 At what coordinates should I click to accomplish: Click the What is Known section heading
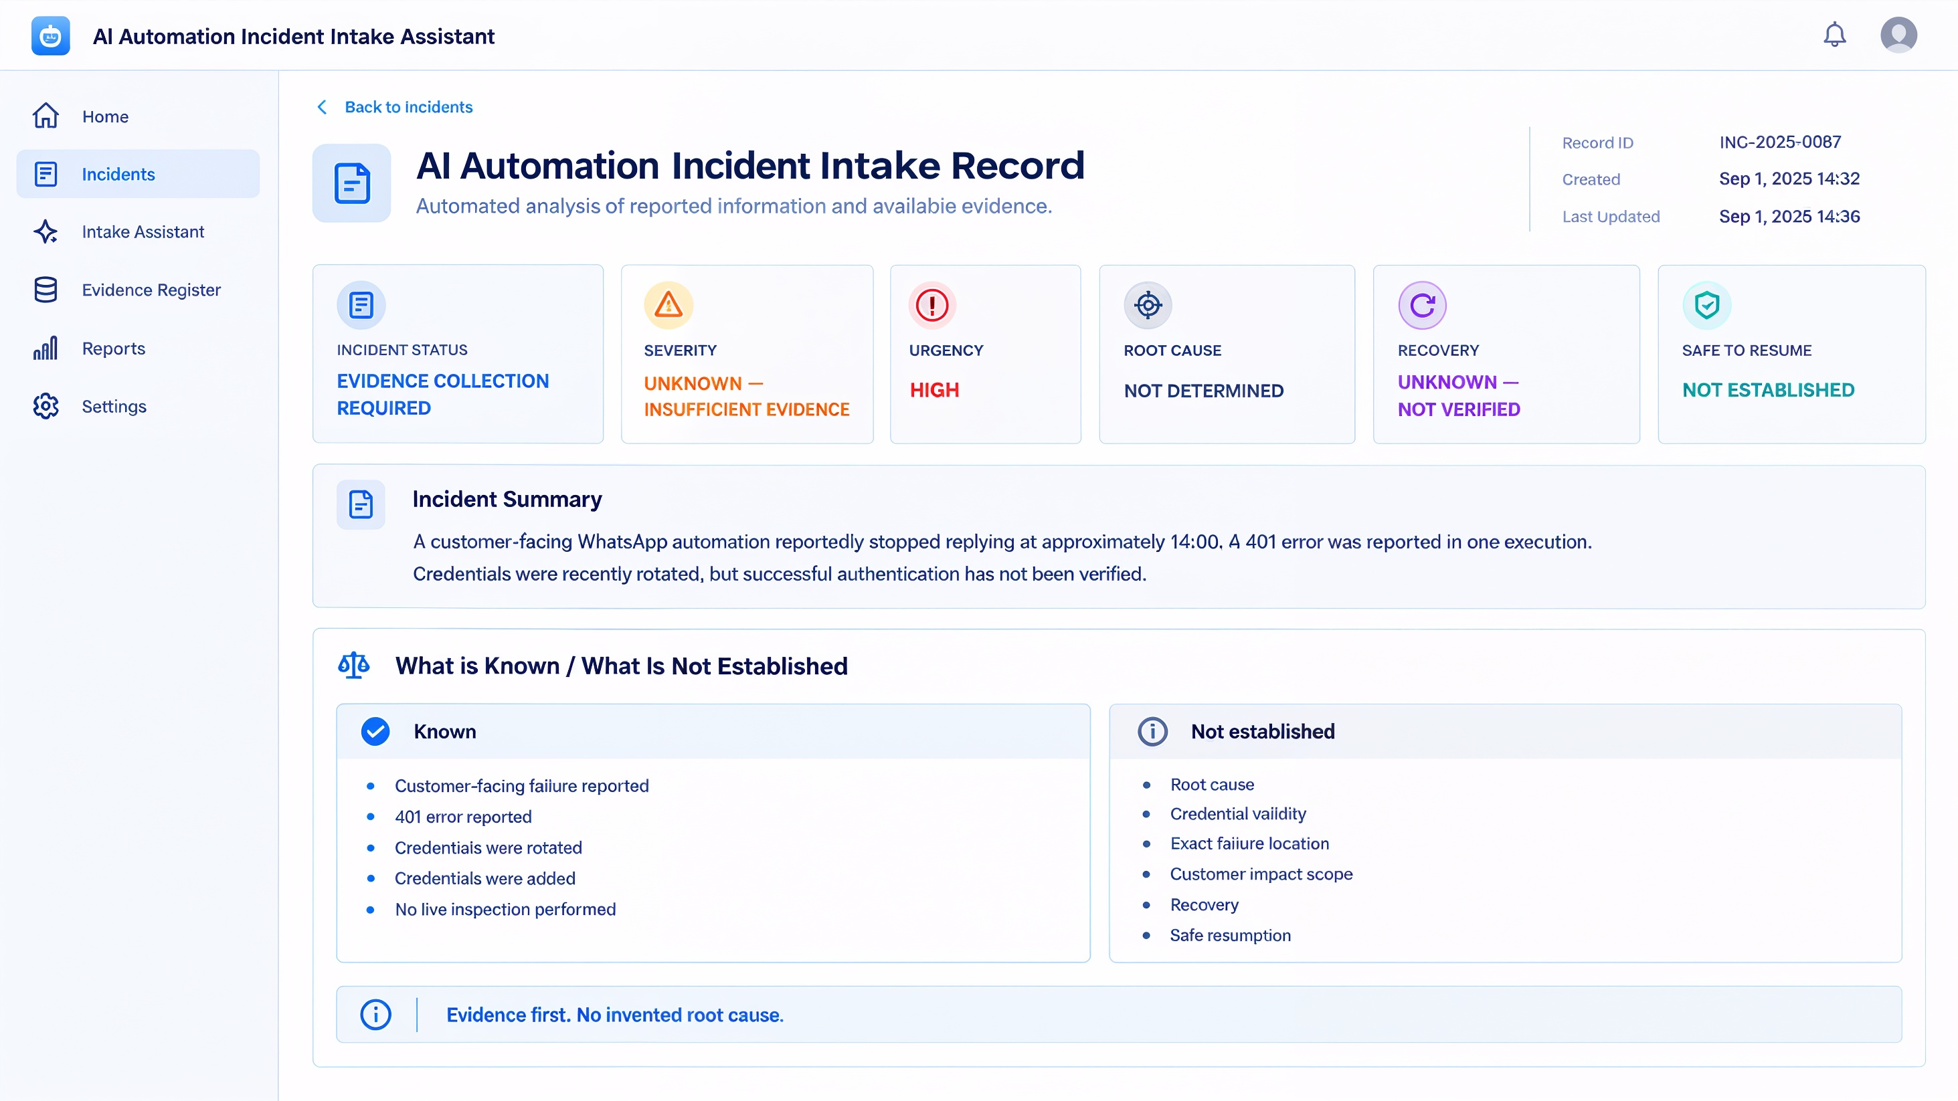coord(621,666)
